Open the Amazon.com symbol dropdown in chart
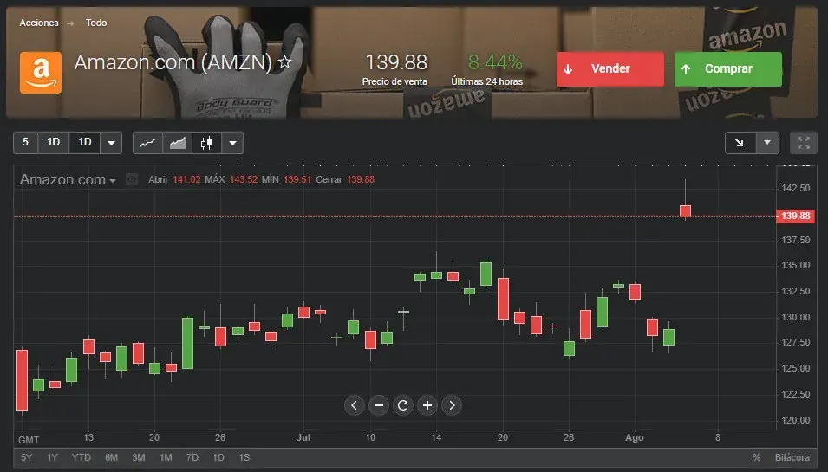The width and height of the screenshot is (828, 472). pyautogui.click(x=68, y=180)
